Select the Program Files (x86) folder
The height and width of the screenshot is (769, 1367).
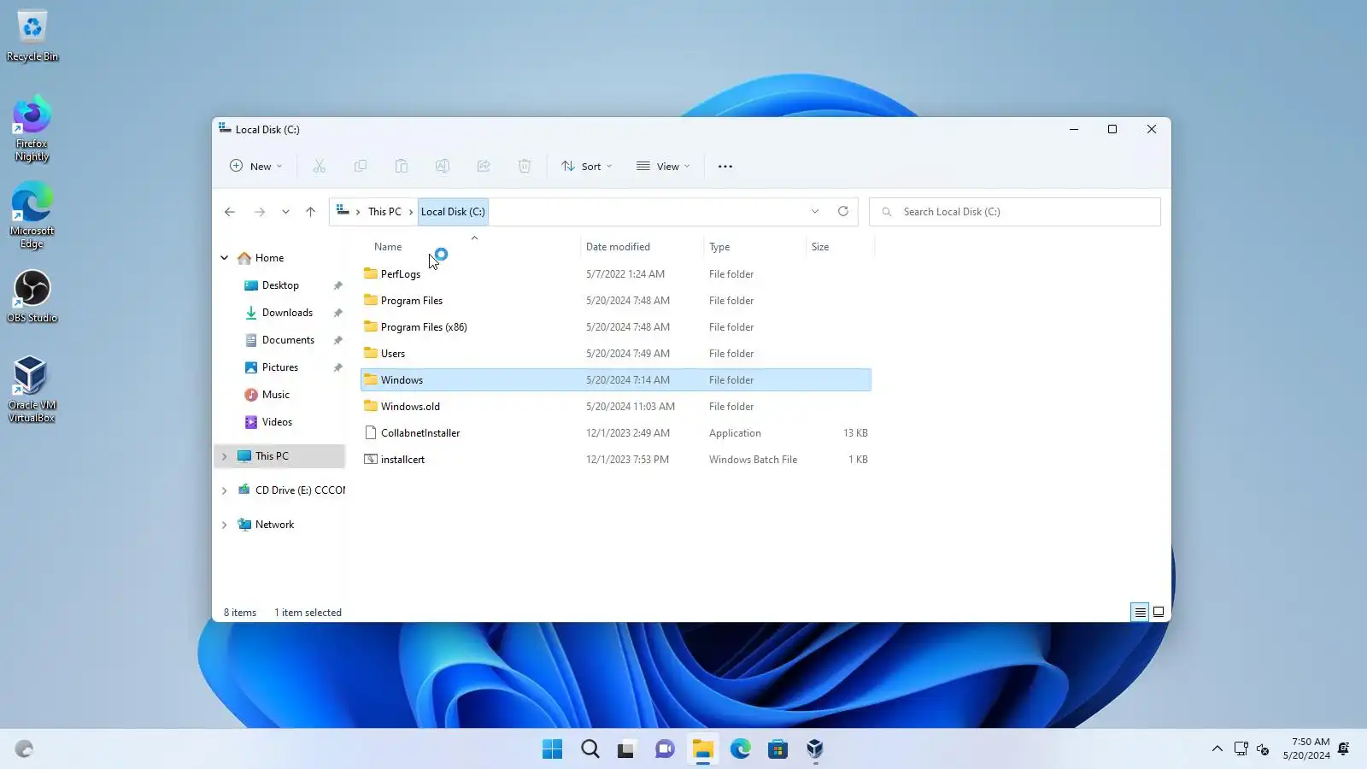(616, 327)
